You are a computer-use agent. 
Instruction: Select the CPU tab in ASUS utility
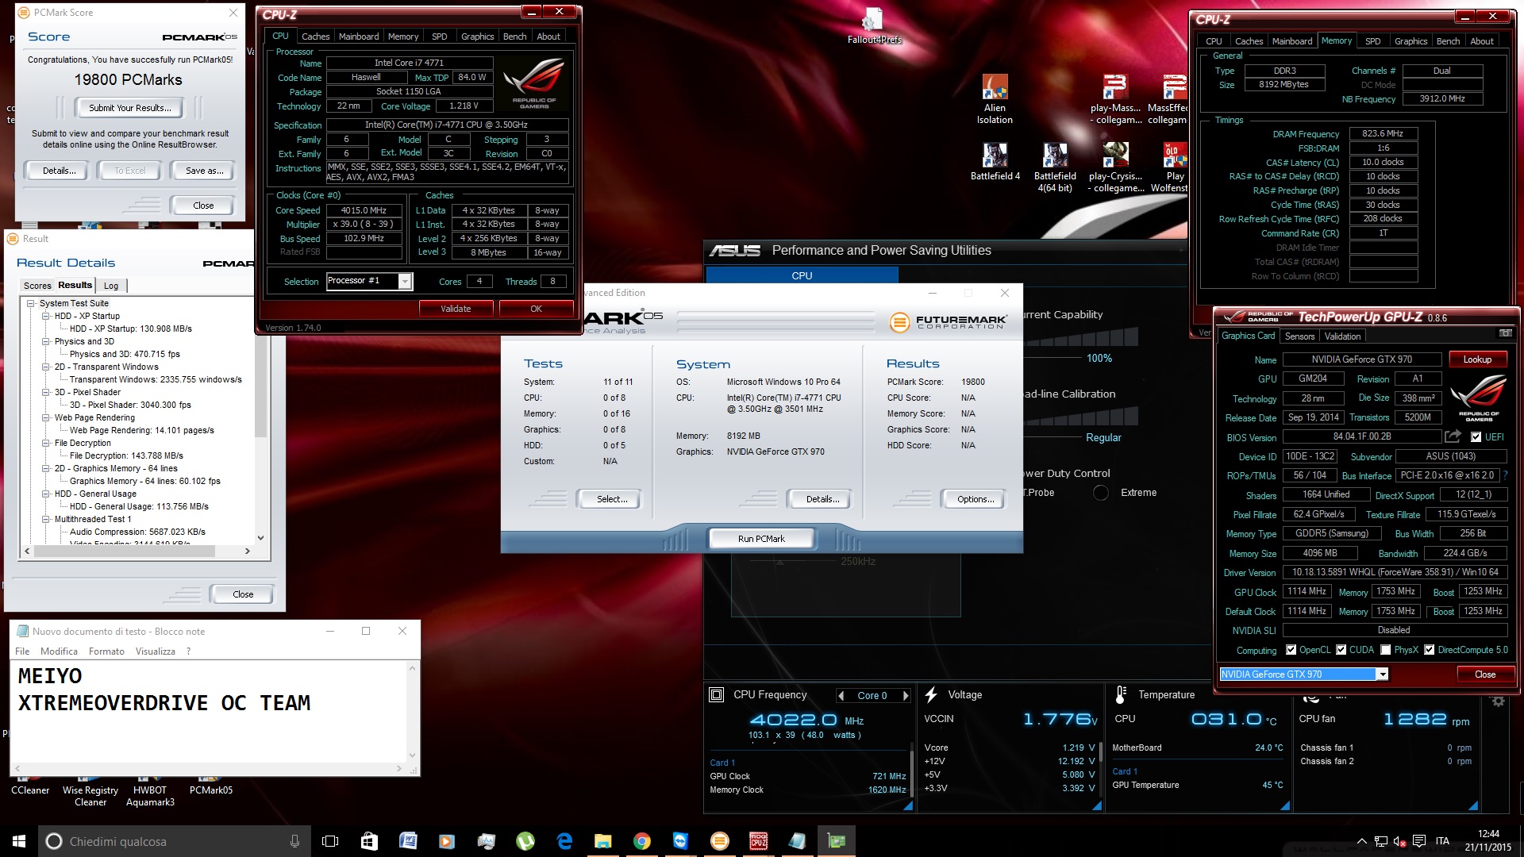click(x=802, y=275)
